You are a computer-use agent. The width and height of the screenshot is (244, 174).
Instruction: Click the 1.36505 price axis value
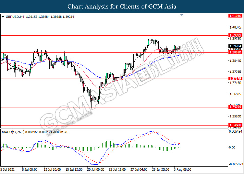(x=235, y=94)
